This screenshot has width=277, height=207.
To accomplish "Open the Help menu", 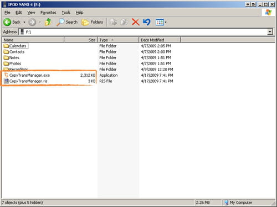I will pos(79,13).
